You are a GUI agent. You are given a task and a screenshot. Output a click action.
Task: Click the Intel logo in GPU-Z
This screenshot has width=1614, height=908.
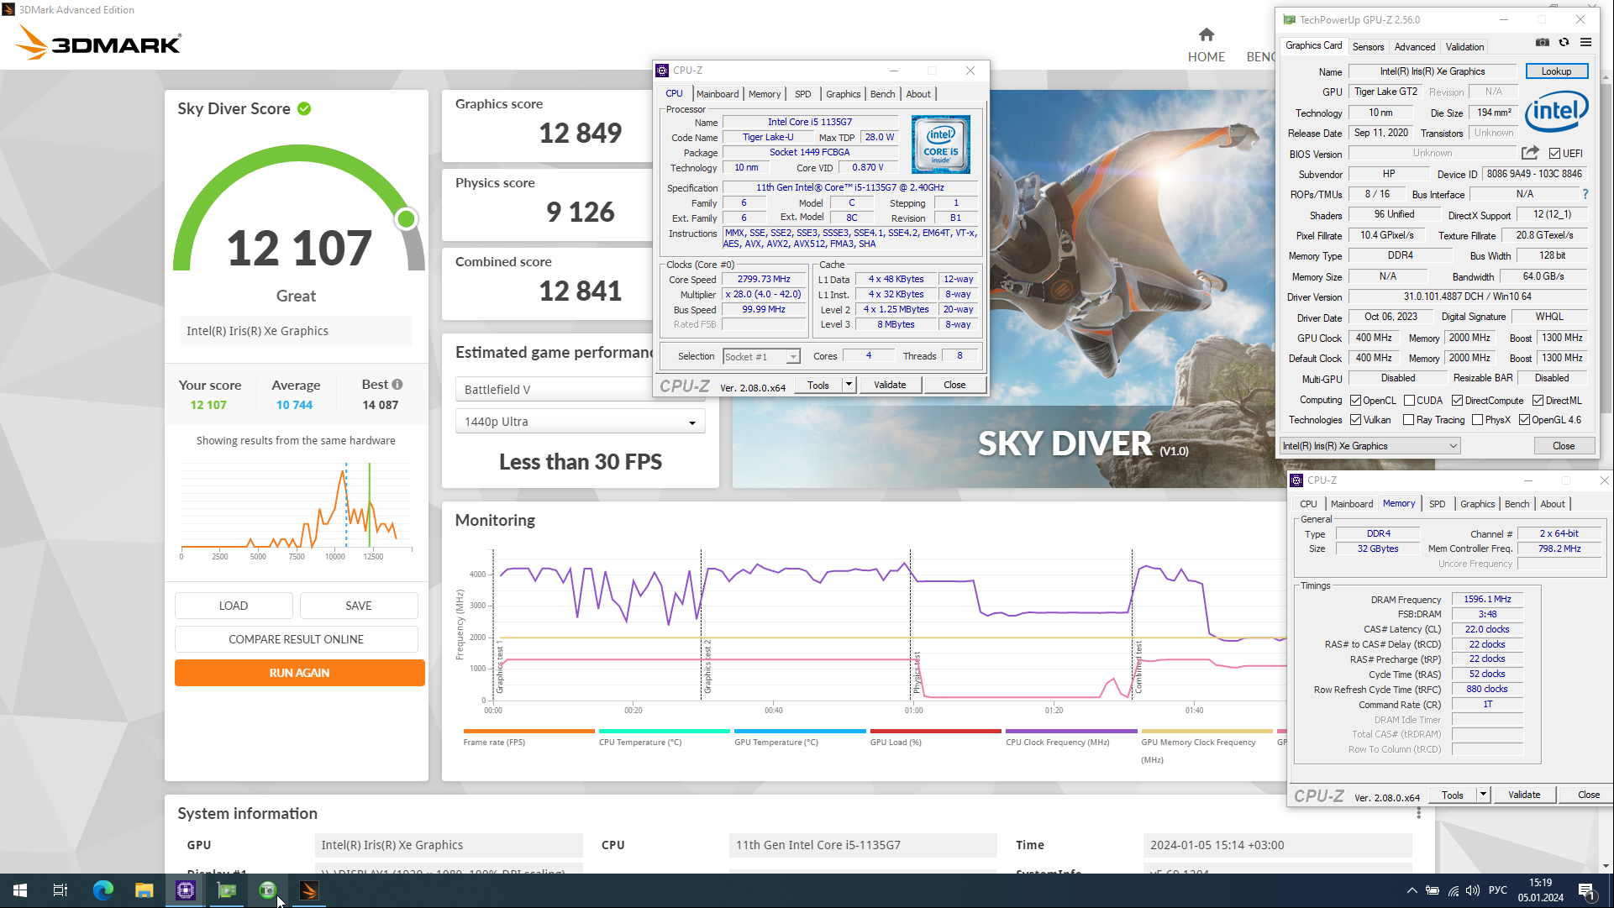point(1556,112)
